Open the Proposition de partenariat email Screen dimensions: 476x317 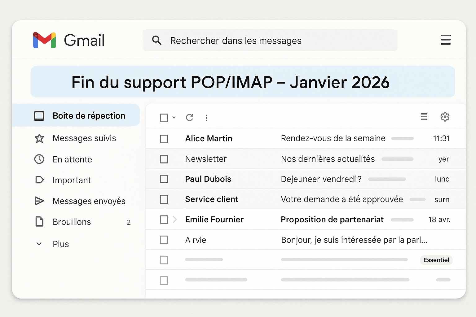click(x=332, y=219)
